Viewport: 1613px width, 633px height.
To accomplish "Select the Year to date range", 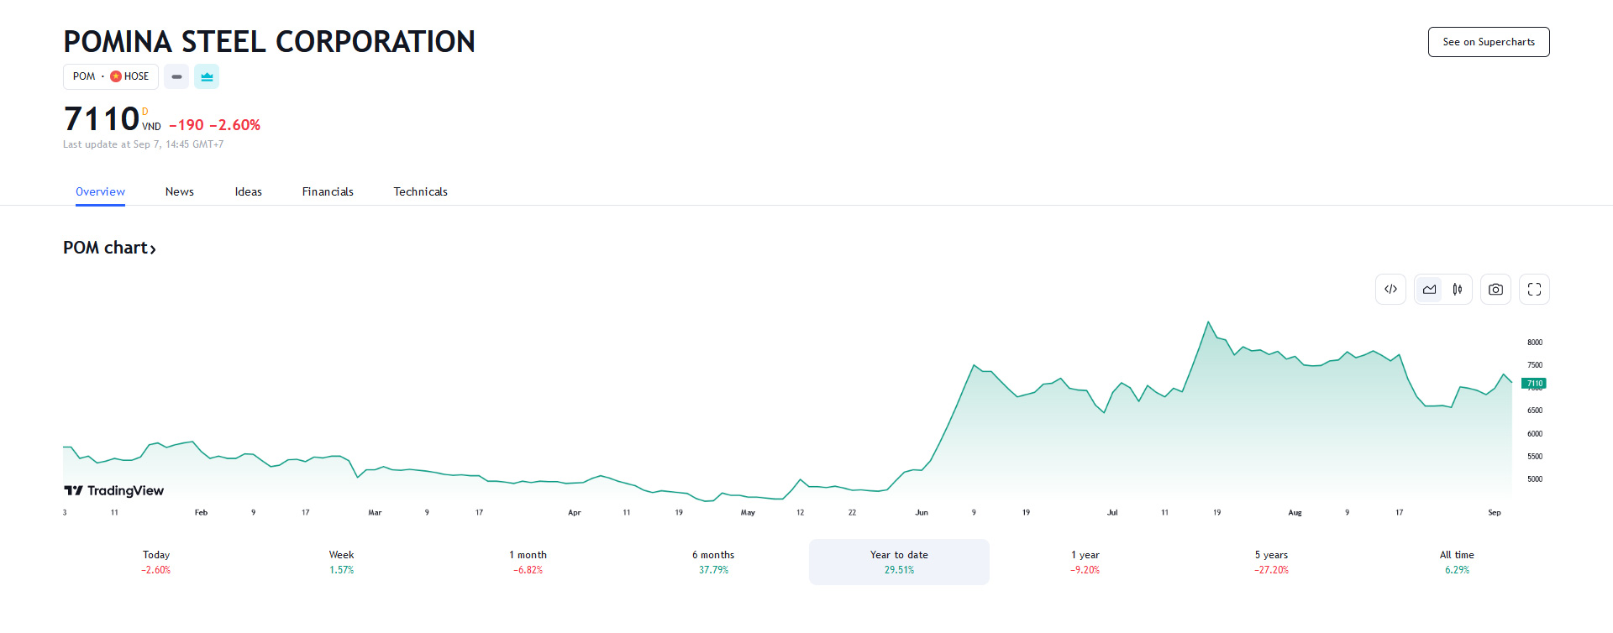I will pyautogui.click(x=899, y=562).
